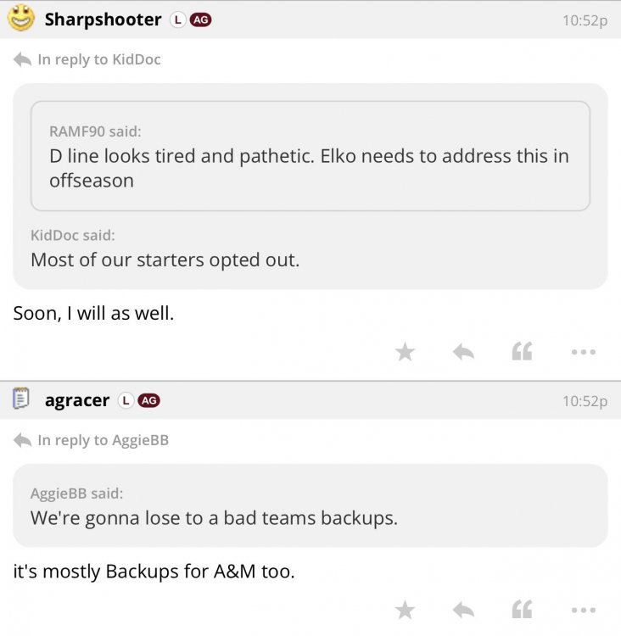Star Sharpshooter's post
Screen dimensions: 621x636
(406, 351)
